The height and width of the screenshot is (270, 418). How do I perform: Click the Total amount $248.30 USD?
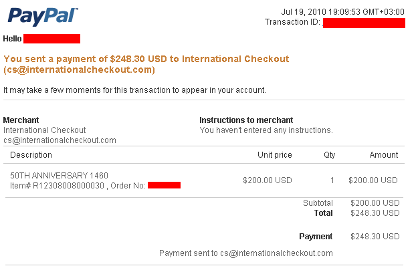pyautogui.click(x=375, y=213)
